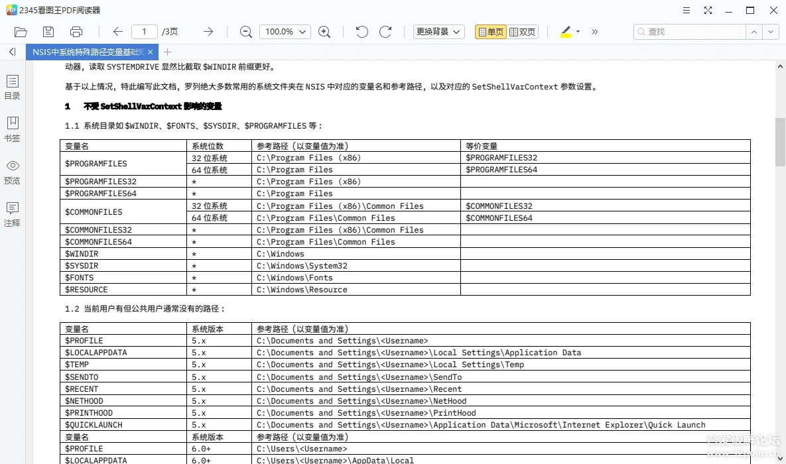This screenshot has width=786, height=464.
Task: Add a new tab with plus
Action: click(x=167, y=52)
